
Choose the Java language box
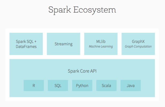131,85
